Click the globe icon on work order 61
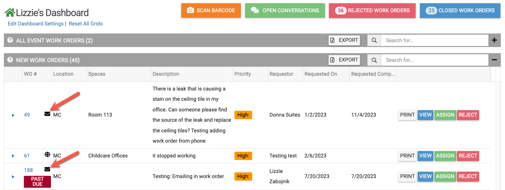 (47, 155)
